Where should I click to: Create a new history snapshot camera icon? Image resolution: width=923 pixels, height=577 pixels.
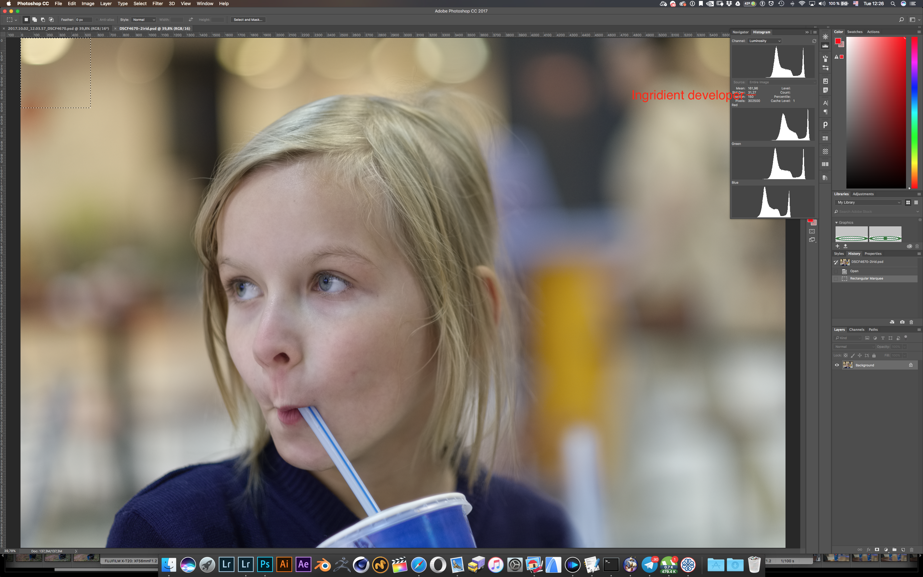click(x=902, y=322)
